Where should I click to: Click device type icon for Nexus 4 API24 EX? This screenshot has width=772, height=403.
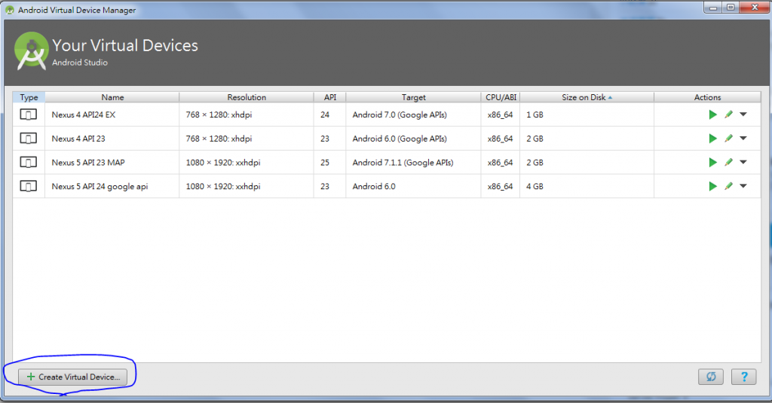point(29,114)
